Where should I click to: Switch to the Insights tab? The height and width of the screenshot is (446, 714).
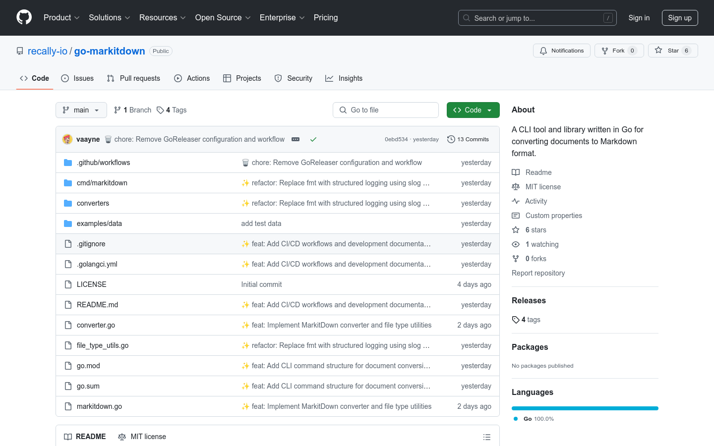click(x=344, y=78)
